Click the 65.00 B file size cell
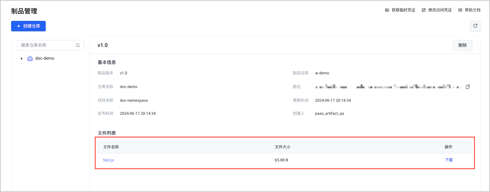This screenshot has height=192, width=490. [281, 160]
